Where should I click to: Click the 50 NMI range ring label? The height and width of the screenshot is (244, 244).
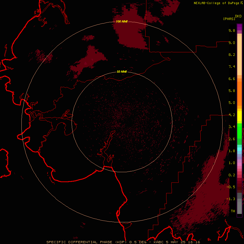(x=122, y=72)
